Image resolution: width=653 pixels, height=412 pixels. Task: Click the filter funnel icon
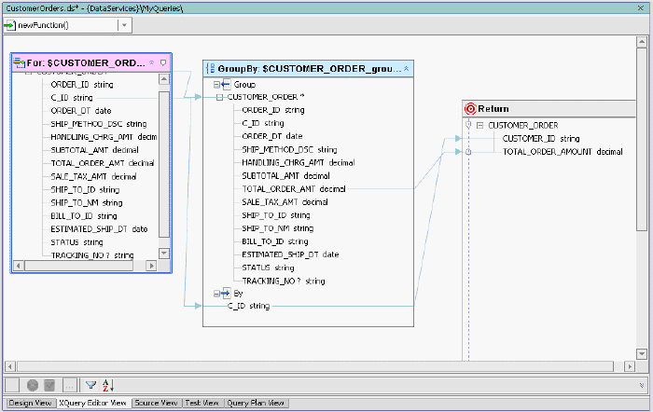90,385
